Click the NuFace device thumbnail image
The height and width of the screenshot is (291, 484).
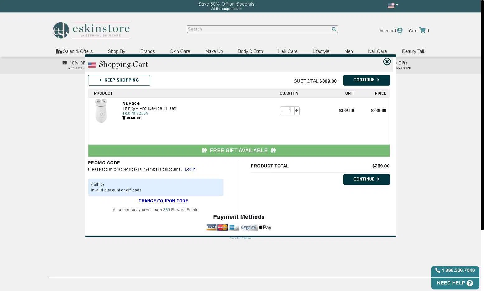point(101,110)
